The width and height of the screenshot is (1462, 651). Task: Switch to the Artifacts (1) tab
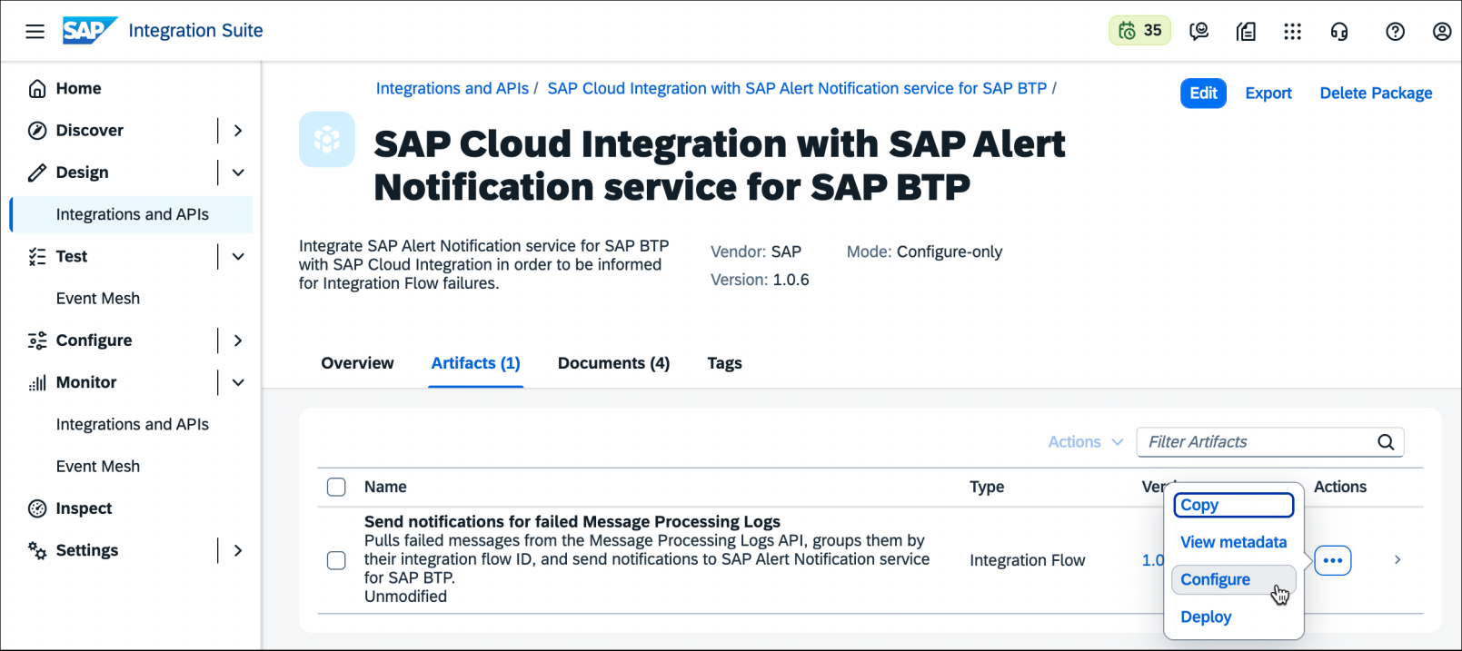pyautogui.click(x=475, y=363)
